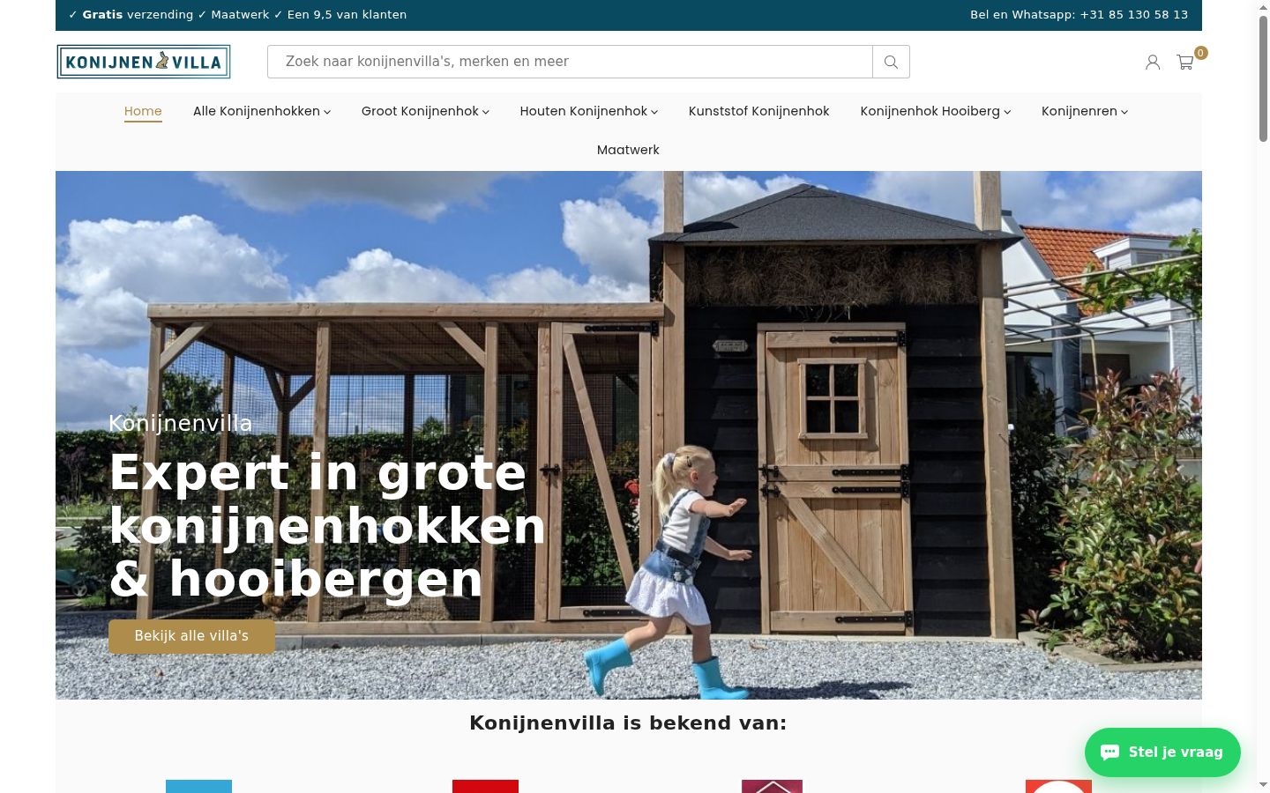Image resolution: width=1270 pixels, height=793 pixels.
Task: Open the user account icon
Action: pyautogui.click(x=1153, y=62)
